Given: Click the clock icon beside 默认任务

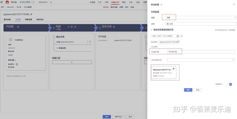Looking at the screenshot, I should pyautogui.click(x=54, y=37).
